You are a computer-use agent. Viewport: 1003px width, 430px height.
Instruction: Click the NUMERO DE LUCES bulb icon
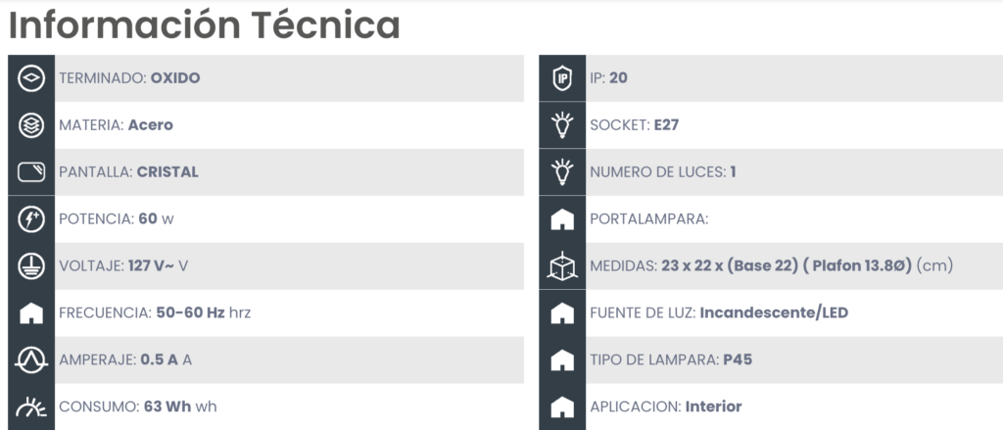(562, 171)
